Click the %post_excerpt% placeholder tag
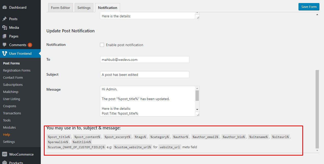 (117, 137)
